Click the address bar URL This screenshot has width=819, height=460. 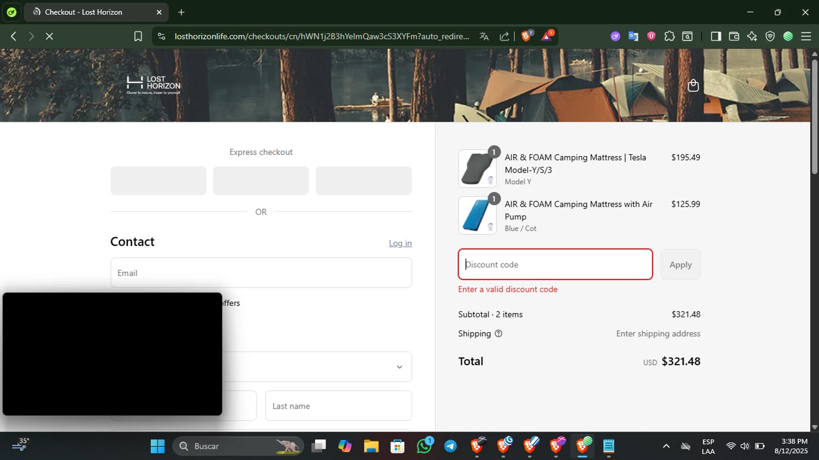(x=322, y=36)
